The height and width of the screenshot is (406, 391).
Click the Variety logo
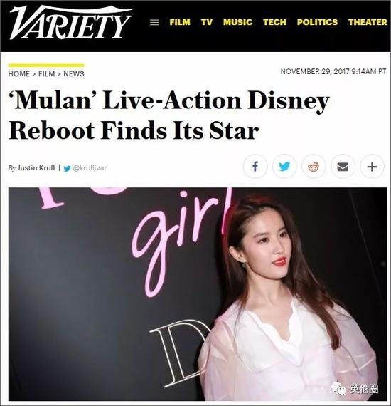[70, 23]
